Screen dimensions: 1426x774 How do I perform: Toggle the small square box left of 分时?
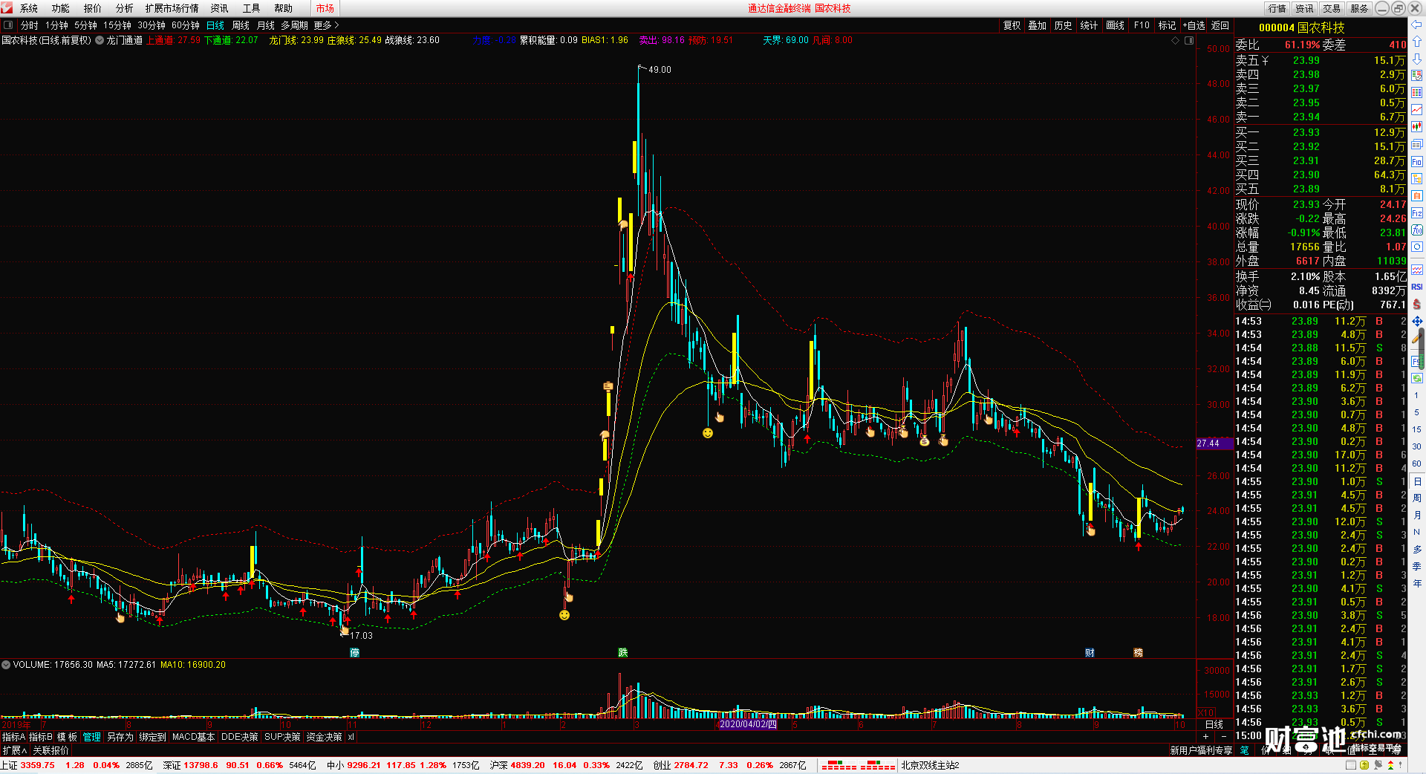pyautogui.click(x=8, y=25)
